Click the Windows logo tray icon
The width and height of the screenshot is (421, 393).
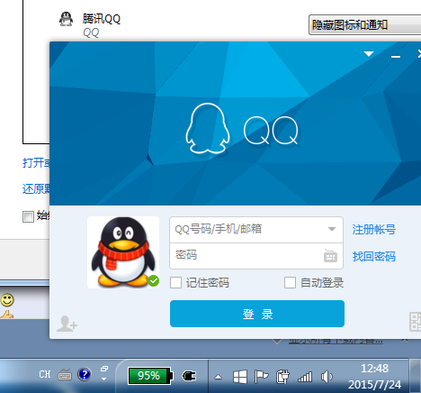coord(240,377)
